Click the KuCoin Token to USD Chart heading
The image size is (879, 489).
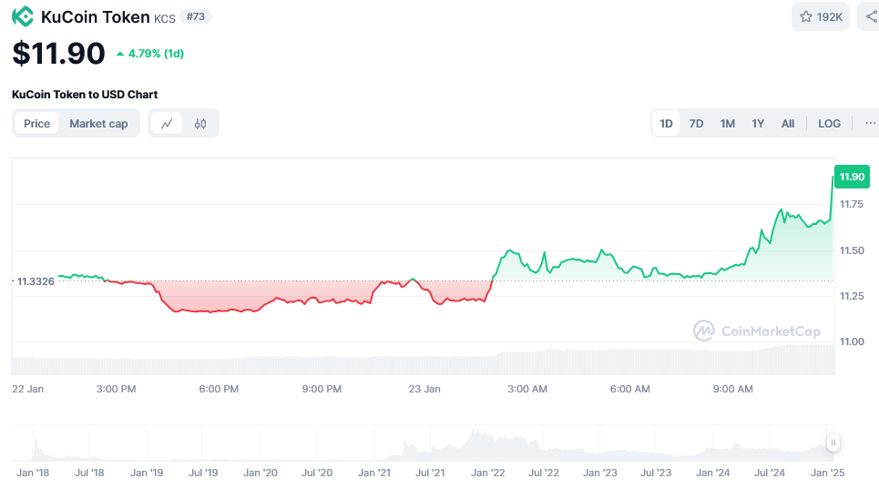tap(85, 95)
